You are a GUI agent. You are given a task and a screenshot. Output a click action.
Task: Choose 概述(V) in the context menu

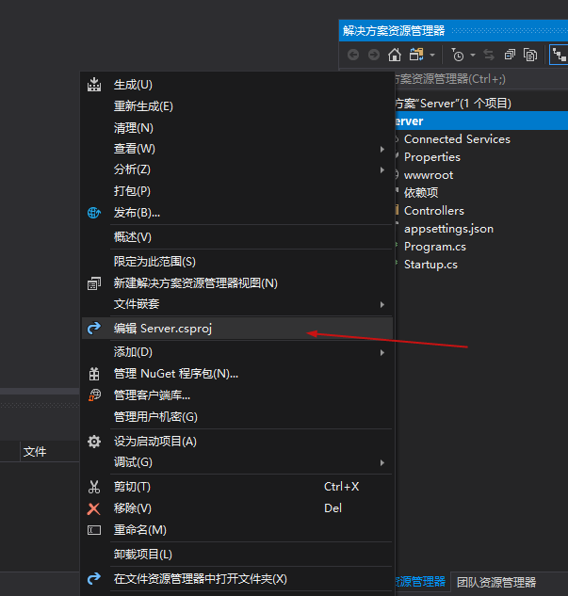point(237,237)
